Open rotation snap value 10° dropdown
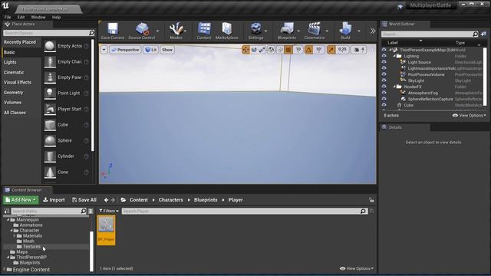The width and height of the screenshot is (491, 276). pyautogui.click(x=319, y=49)
